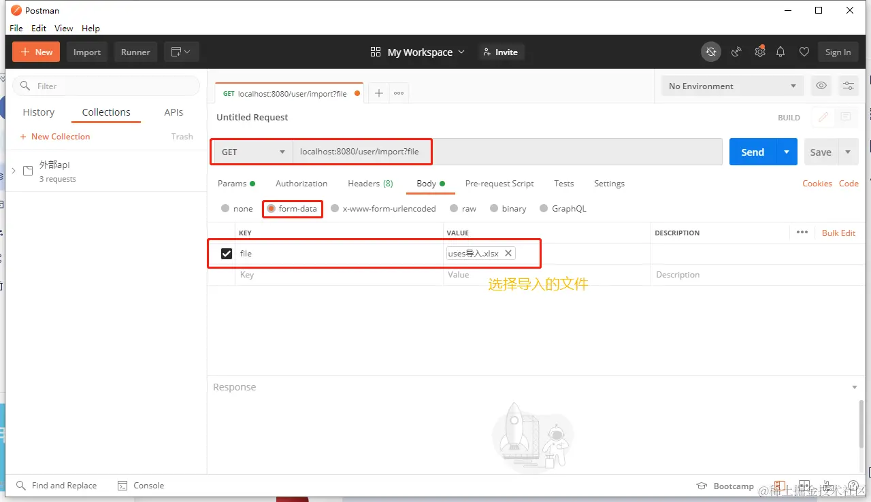Click the heart icon in header

click(x=804, y=52)
